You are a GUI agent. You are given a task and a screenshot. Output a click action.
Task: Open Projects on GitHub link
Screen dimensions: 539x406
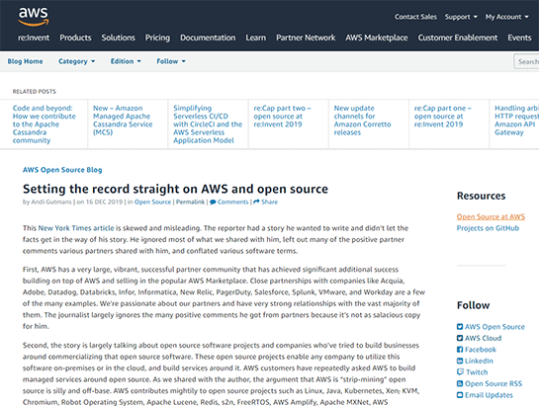pos(488,228)
